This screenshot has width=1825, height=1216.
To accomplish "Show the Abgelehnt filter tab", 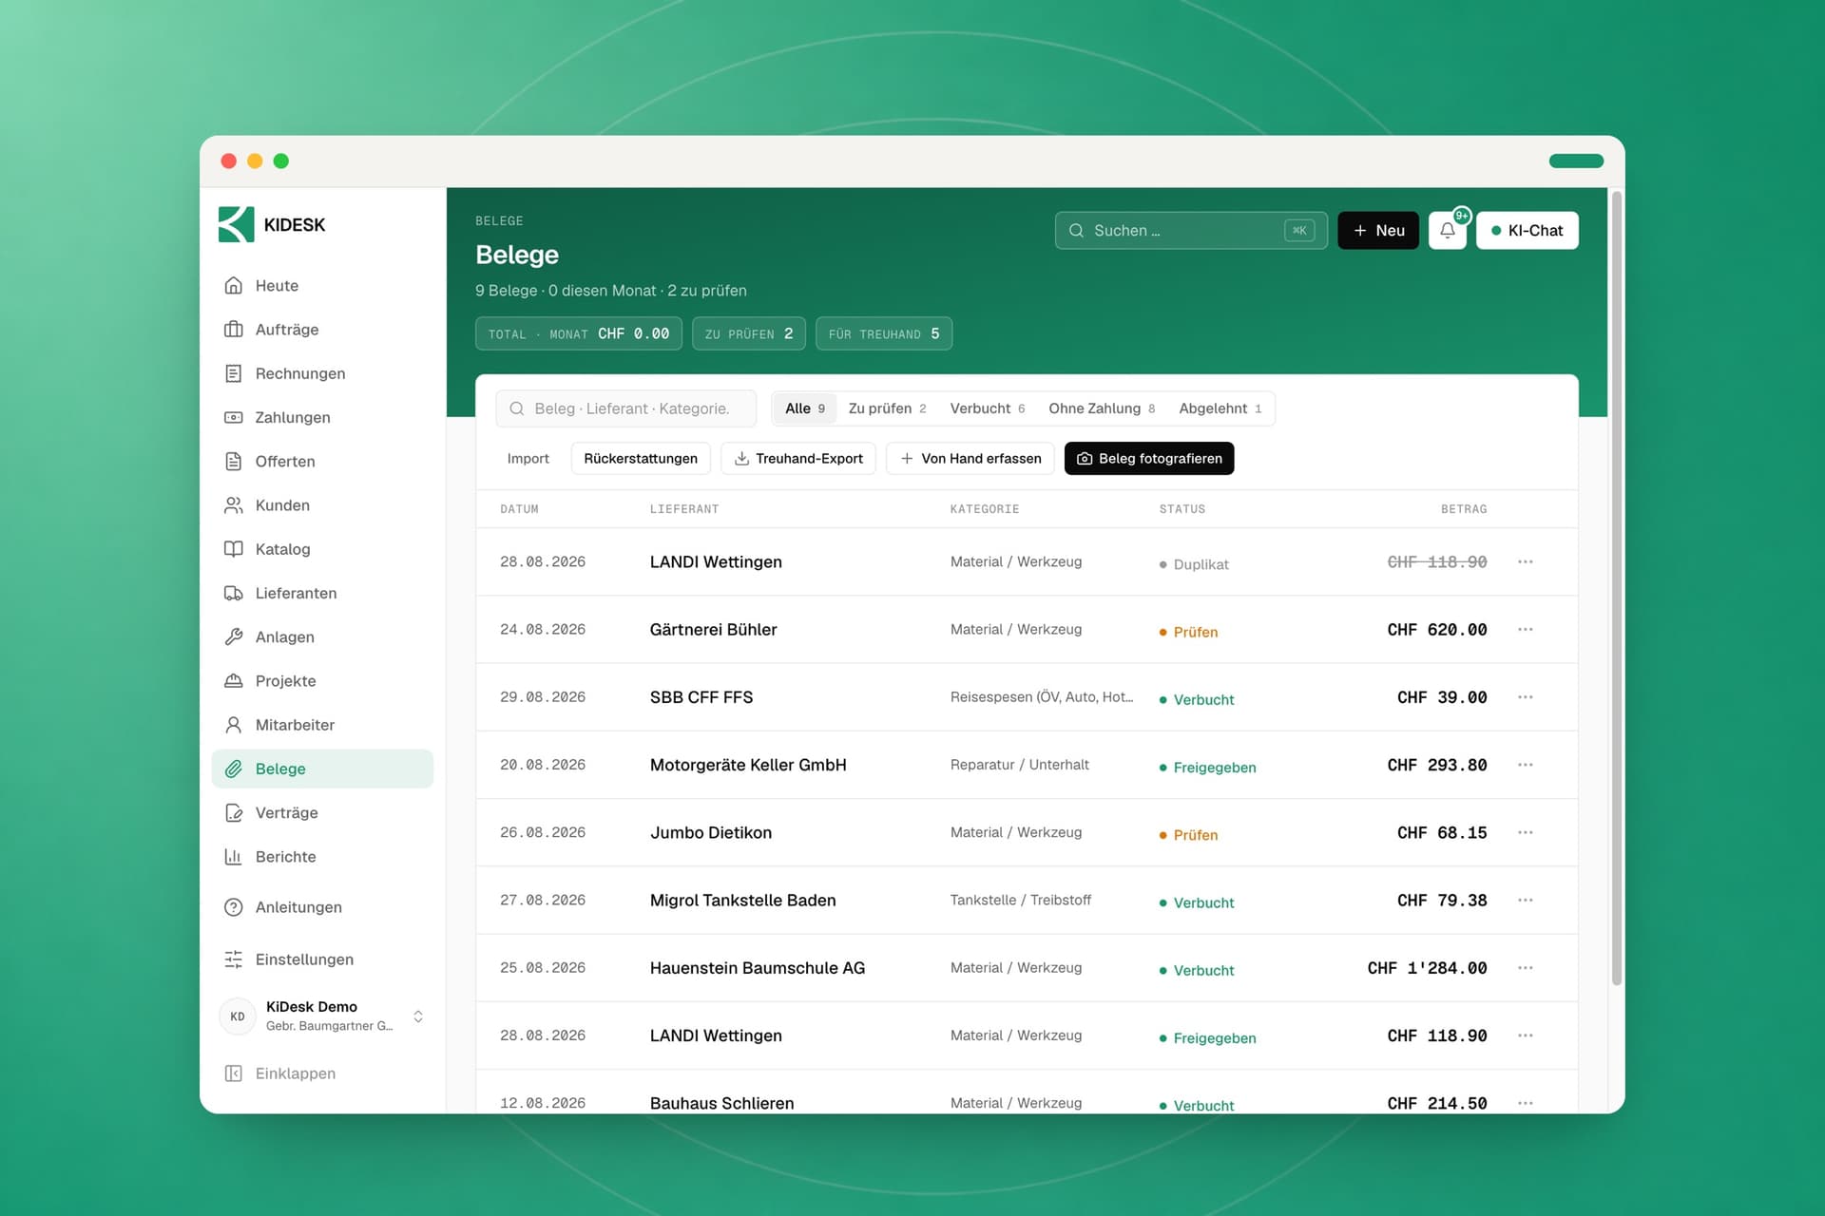I will 1220,408.
